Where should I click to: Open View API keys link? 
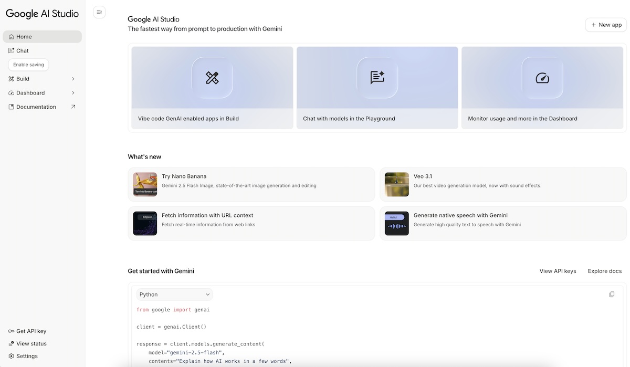click(x=558, y=271)
